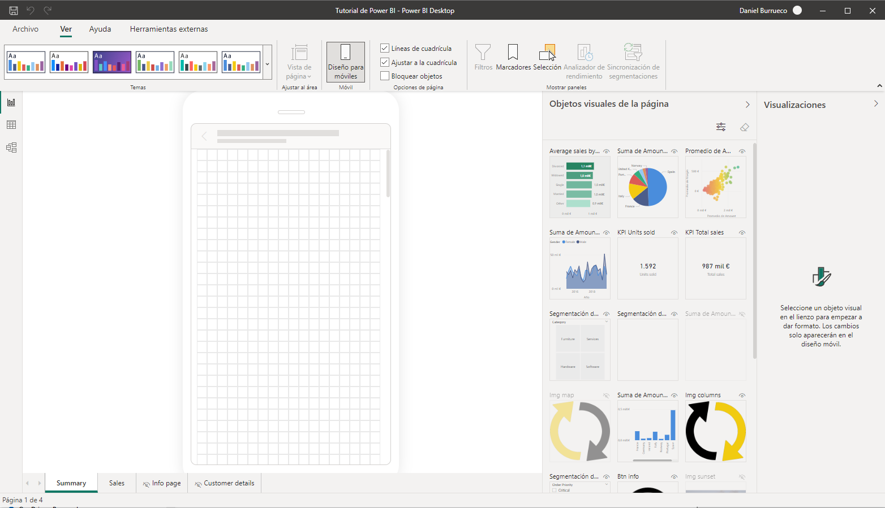Open the Marcadores pane
This screenshot has width=885, height=508.
click(x=513, y=58)
